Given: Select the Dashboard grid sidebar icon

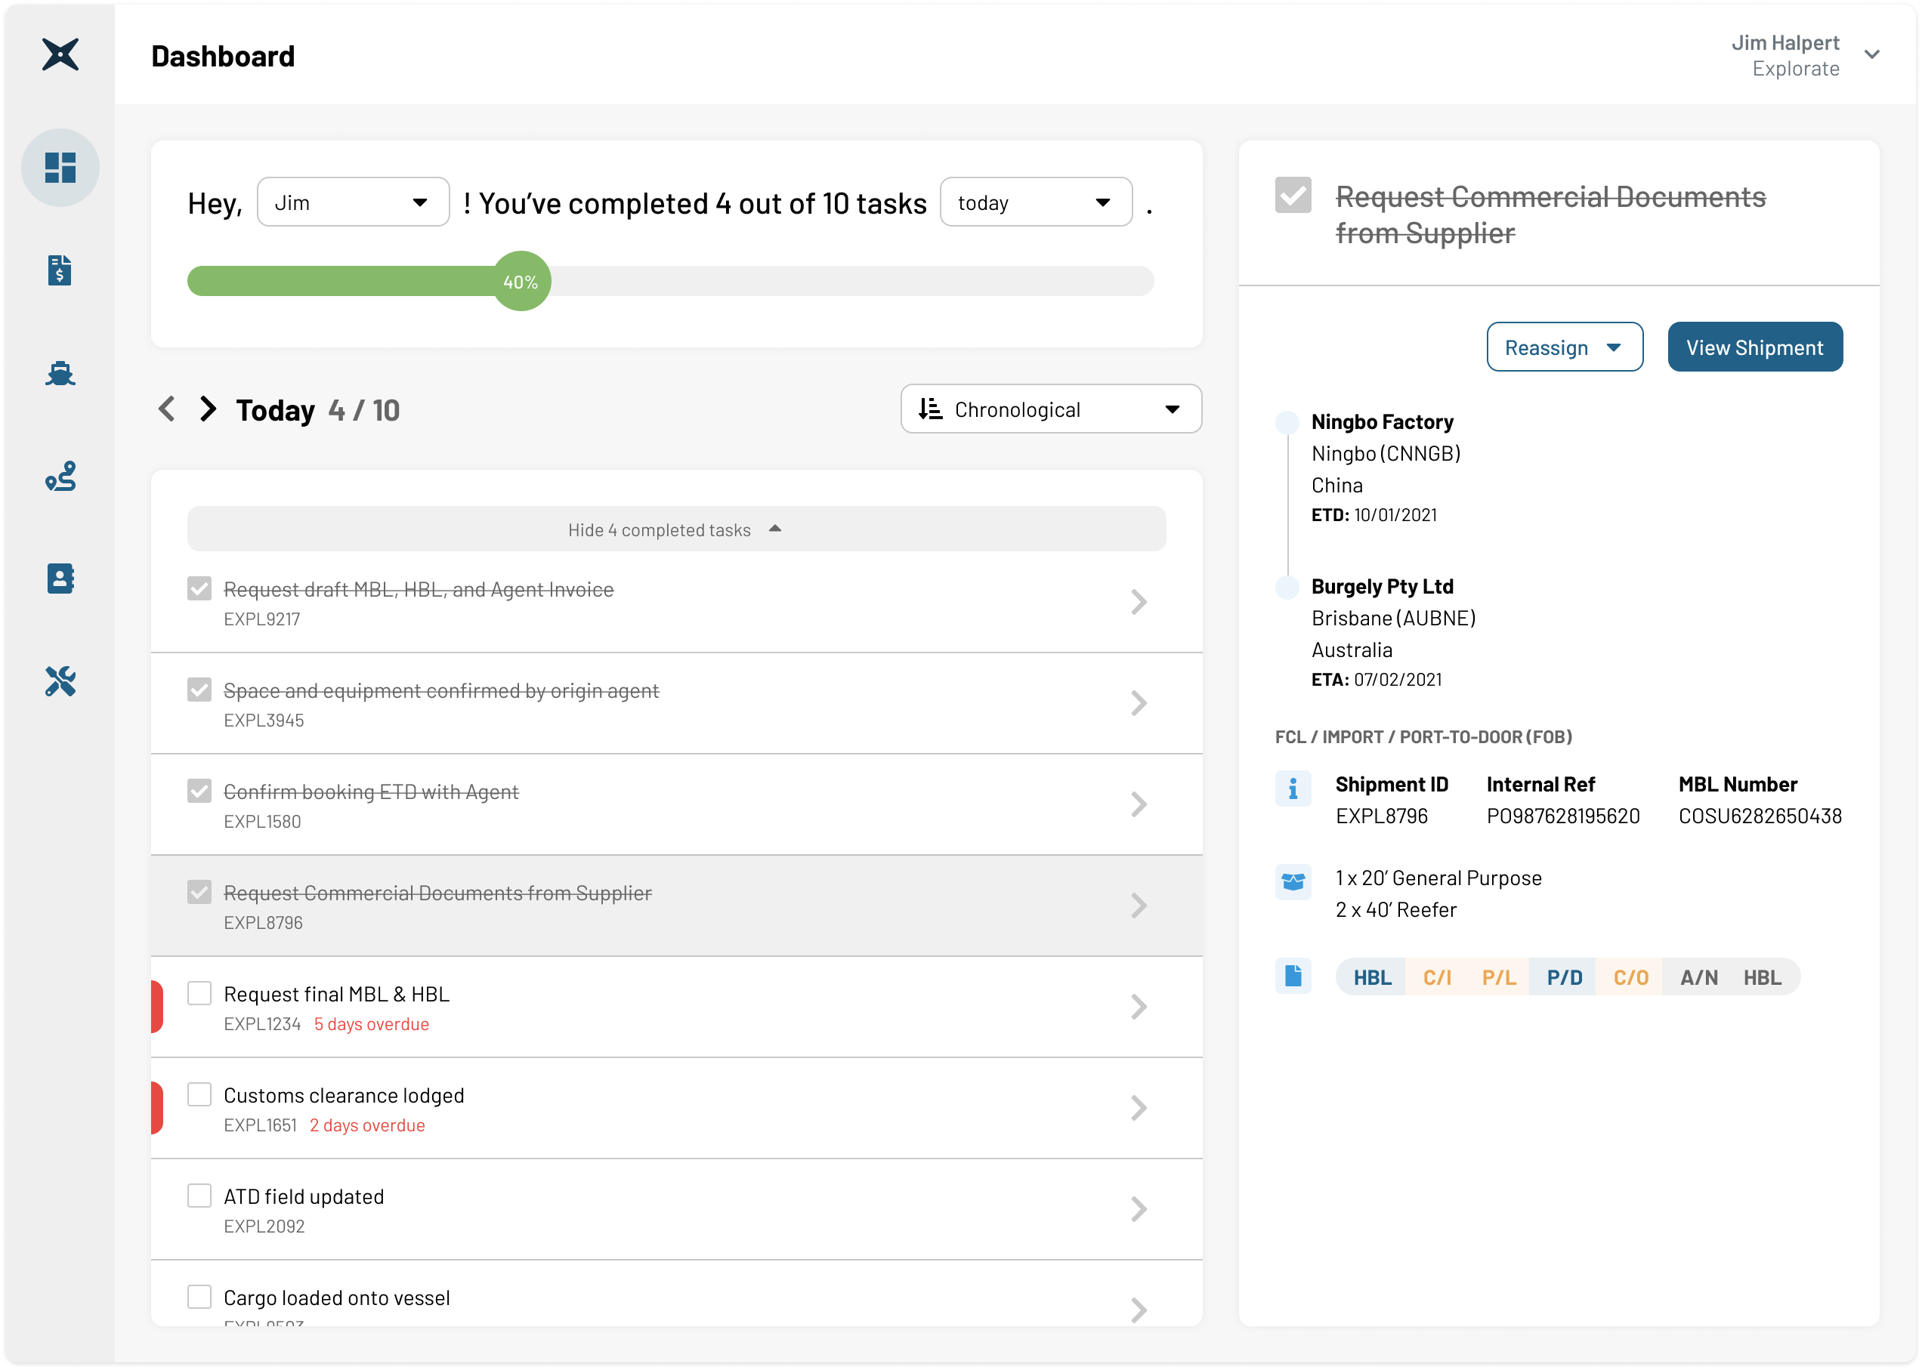Looking at the screenshot, I should coord(60,167).
